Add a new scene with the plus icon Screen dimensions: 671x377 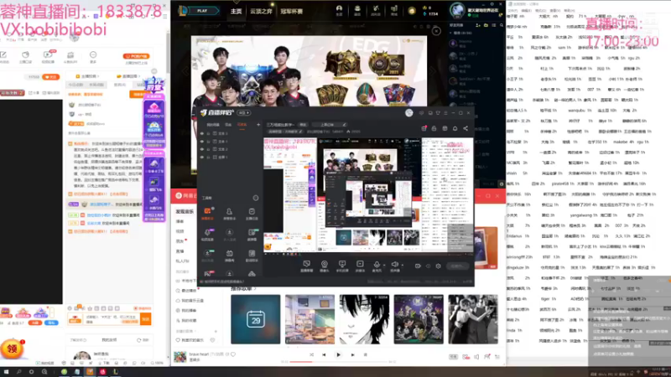(258, 124)
